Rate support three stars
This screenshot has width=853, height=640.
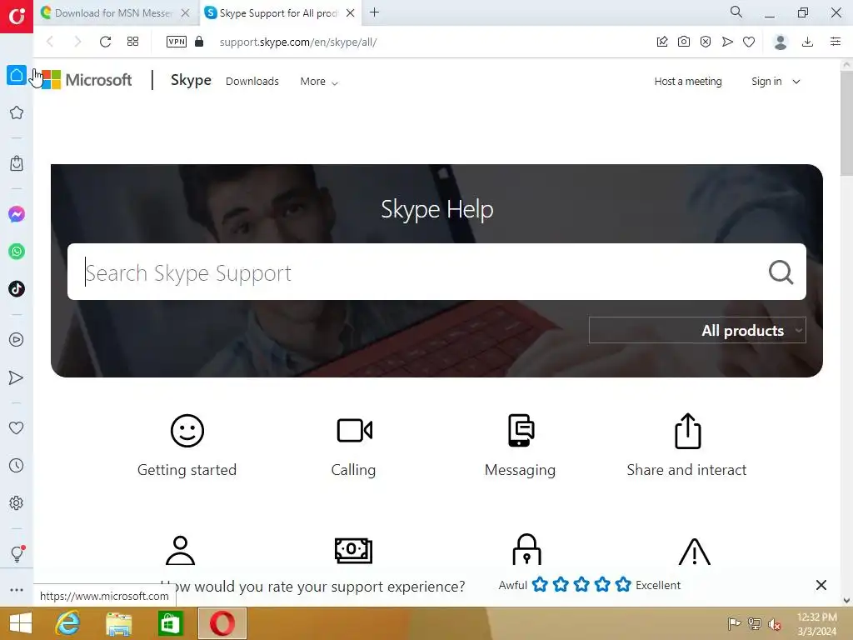(581, 585)
